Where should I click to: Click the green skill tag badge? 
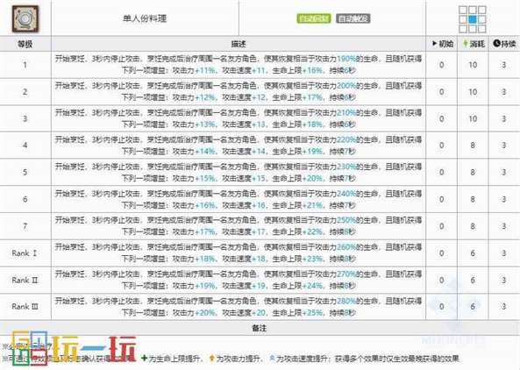(x=313, y=18)
